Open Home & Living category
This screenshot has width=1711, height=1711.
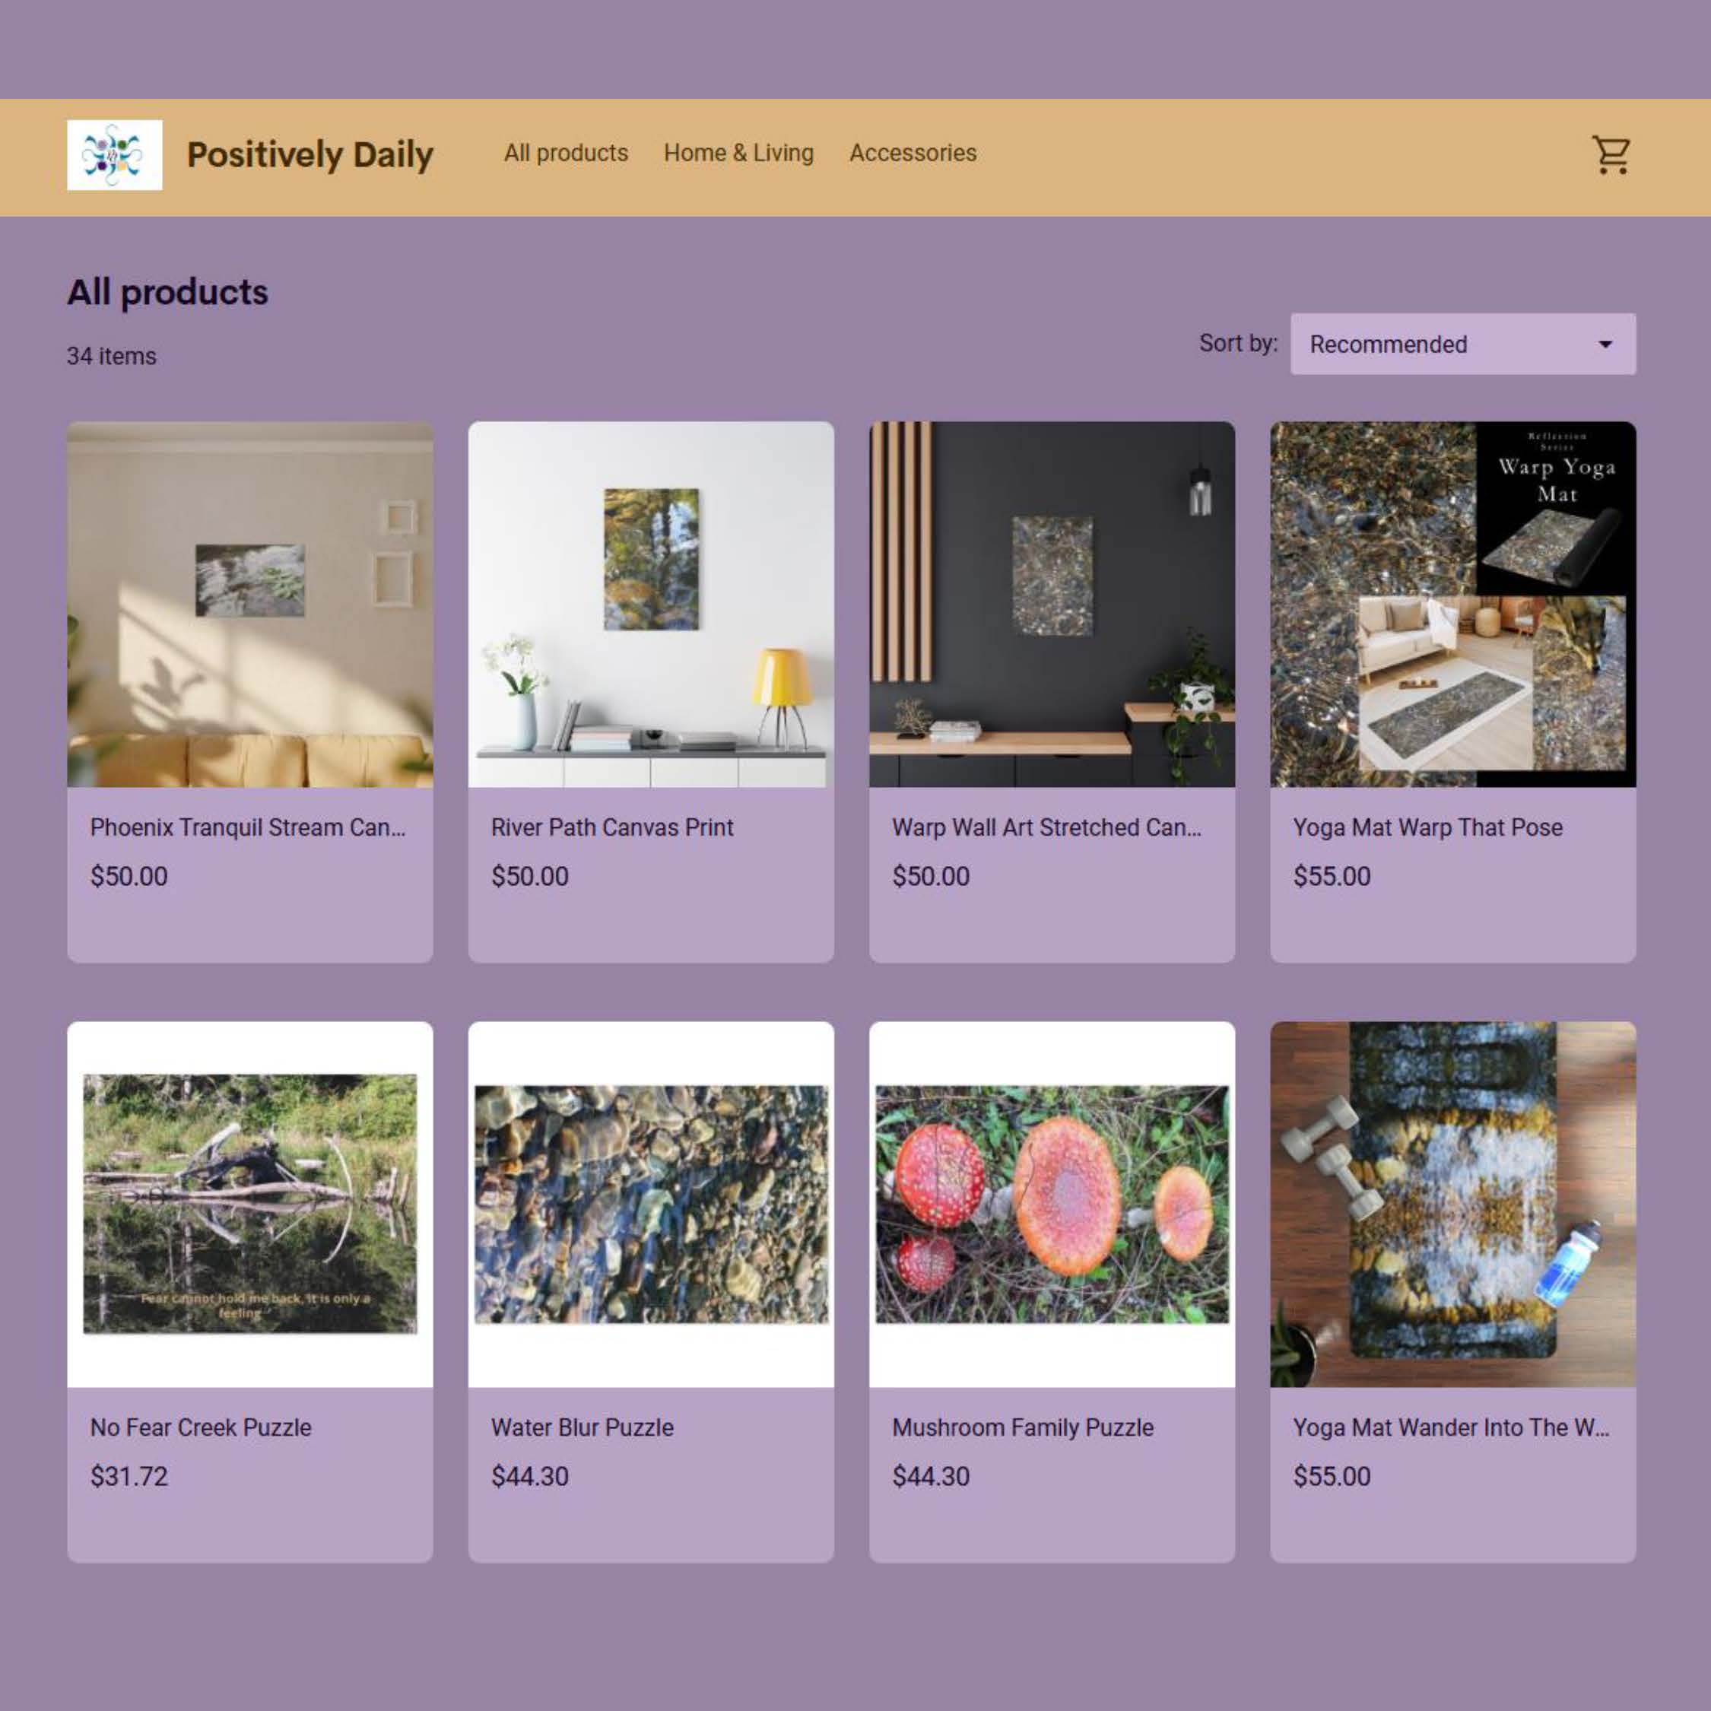[x=738, y=153]
